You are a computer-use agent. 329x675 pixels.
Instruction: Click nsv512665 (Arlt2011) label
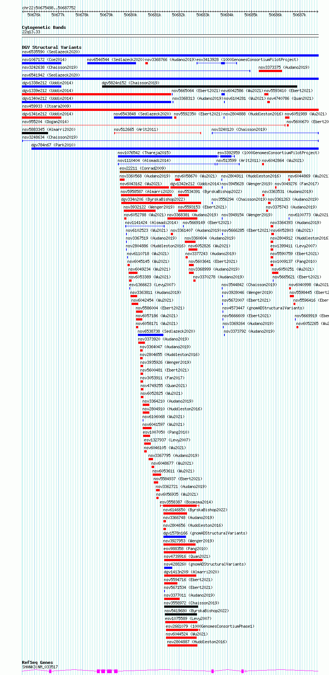136,129
